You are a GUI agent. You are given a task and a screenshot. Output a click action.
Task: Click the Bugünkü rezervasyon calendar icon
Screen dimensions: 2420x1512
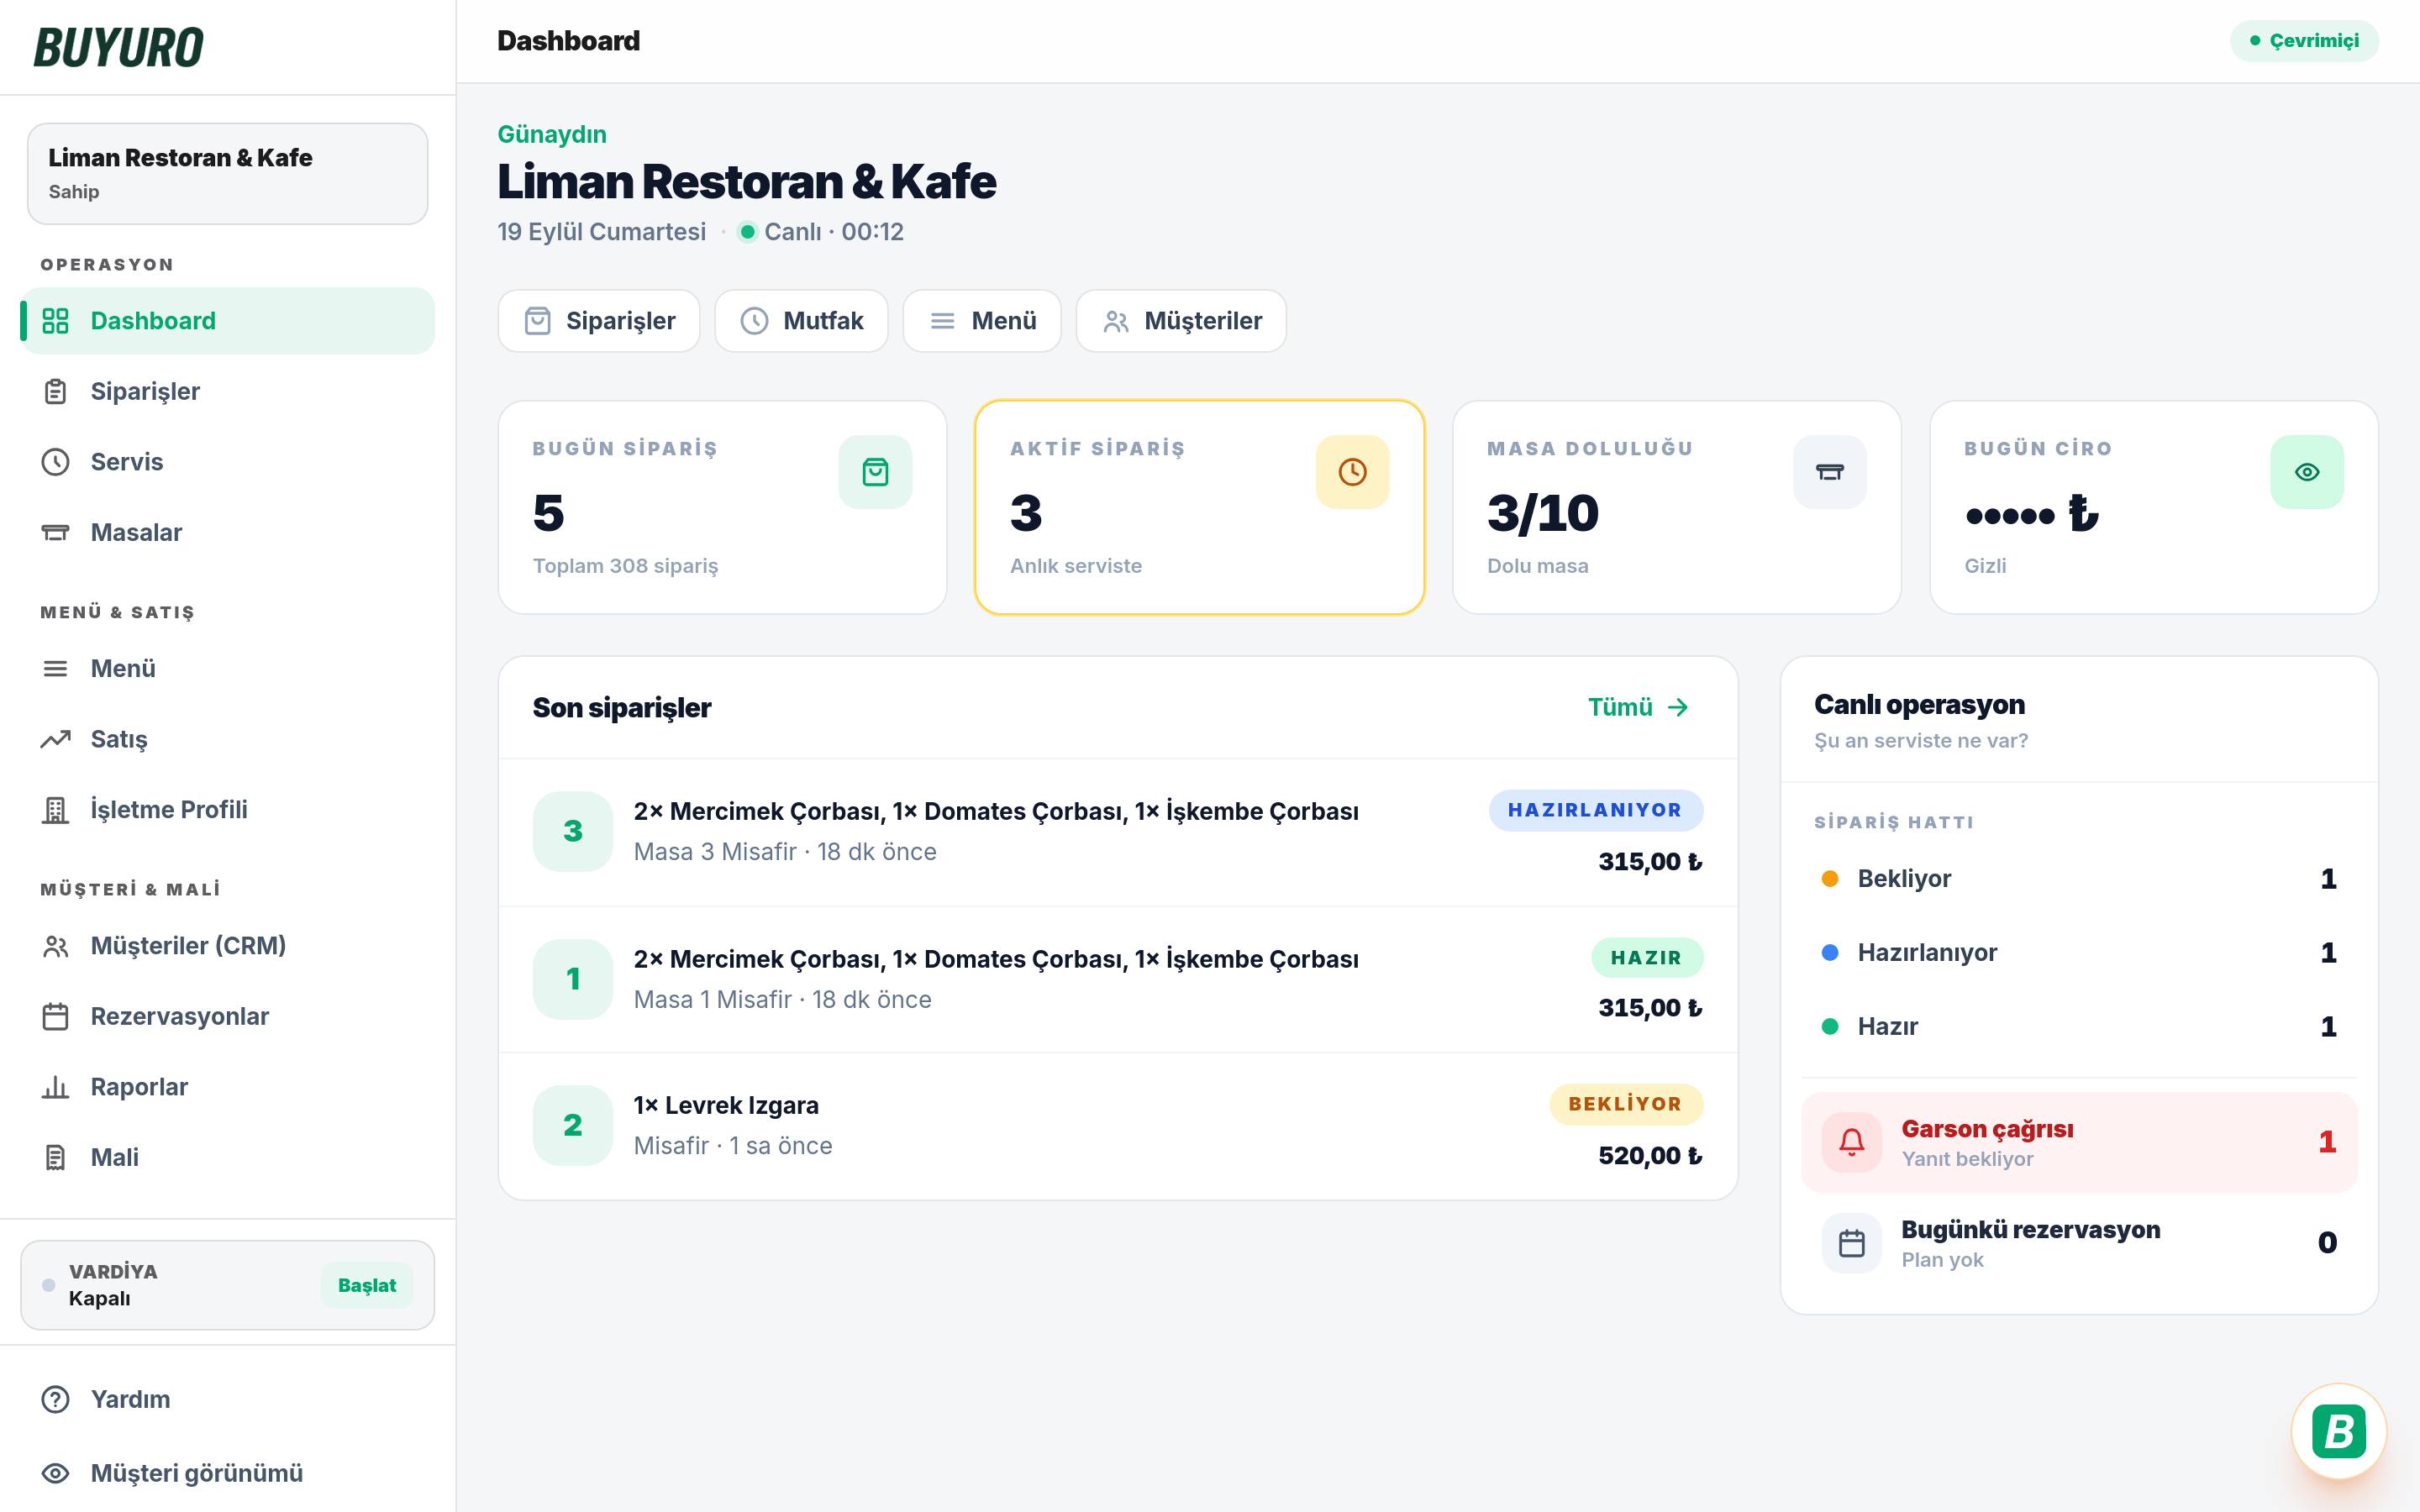pyautogui.click(x=1852, y=1243)
